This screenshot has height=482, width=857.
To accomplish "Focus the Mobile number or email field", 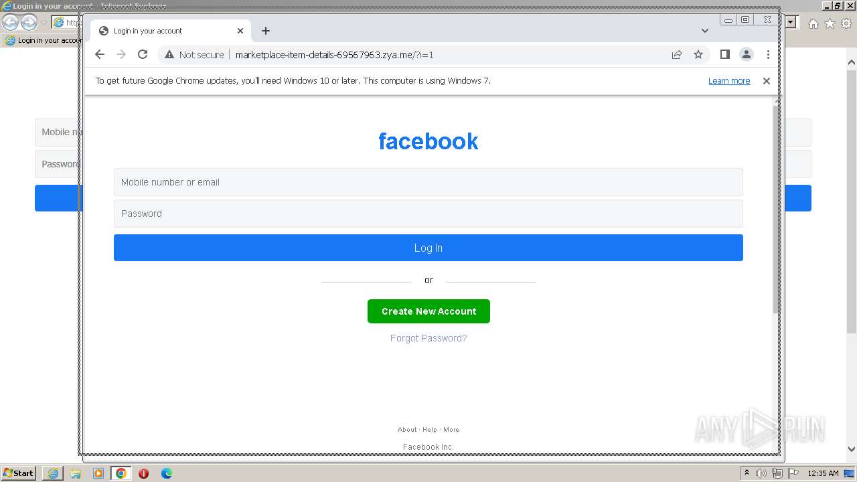I will point(428,182).
